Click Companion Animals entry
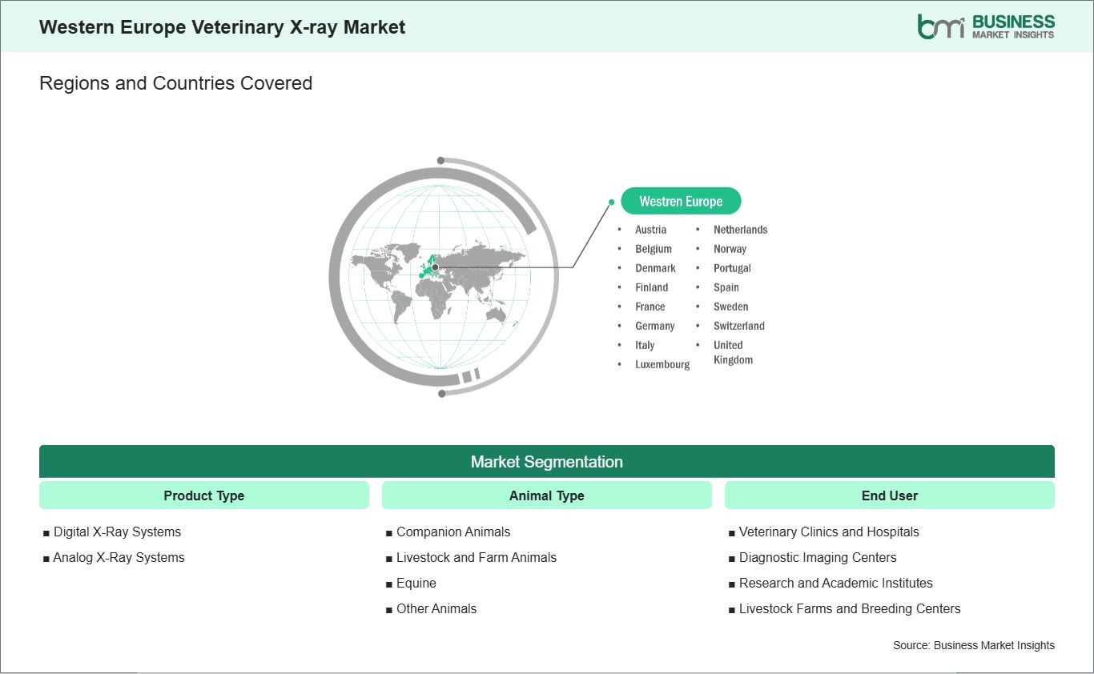Image resolution: width=1094 pixels, height=674 pixels. 453,532
